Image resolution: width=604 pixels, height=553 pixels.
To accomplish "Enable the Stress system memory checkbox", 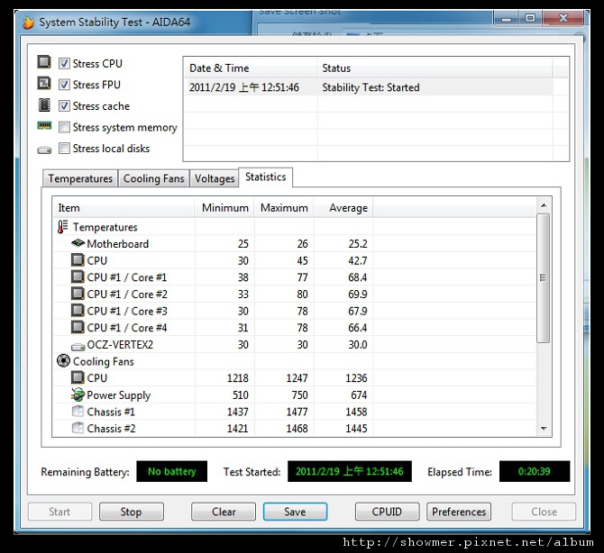I will pos(64,127).
